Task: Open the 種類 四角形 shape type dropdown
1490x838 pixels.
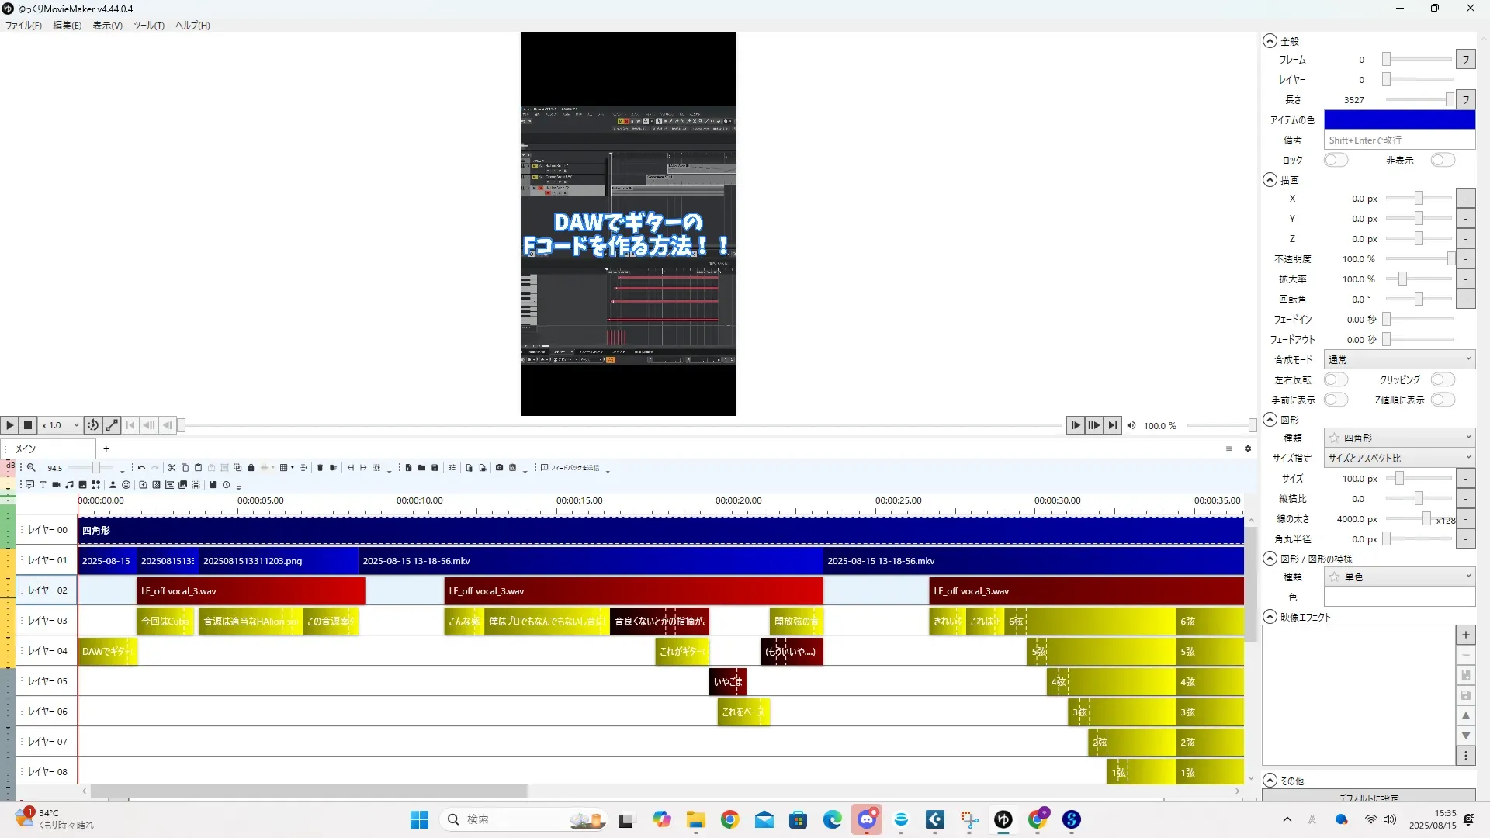Action: [1398, 438]
